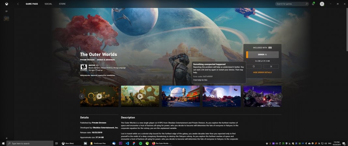Image resolution: width=348 pixels, height=146 pixels.
Task: Switch to Firefox The Outer Worlds window
Action: coord(161,143)
